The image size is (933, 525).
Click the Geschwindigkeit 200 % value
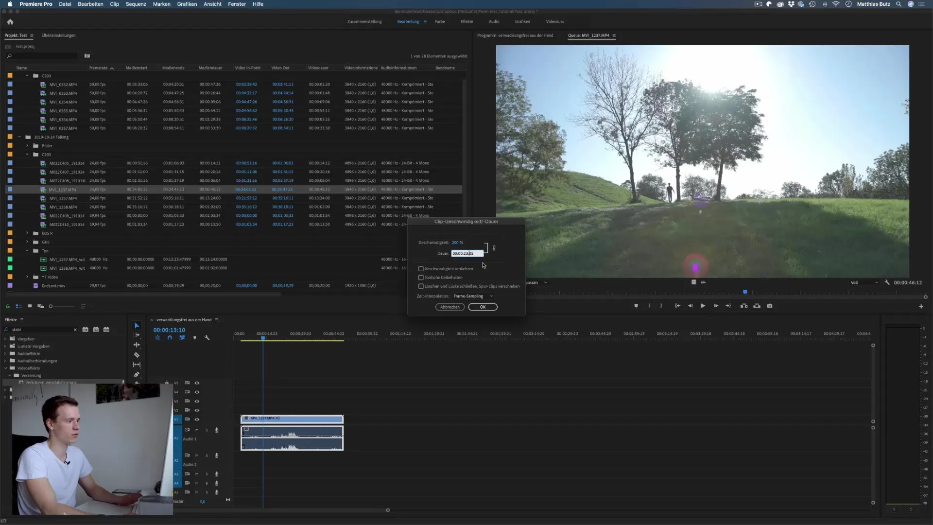457,243
